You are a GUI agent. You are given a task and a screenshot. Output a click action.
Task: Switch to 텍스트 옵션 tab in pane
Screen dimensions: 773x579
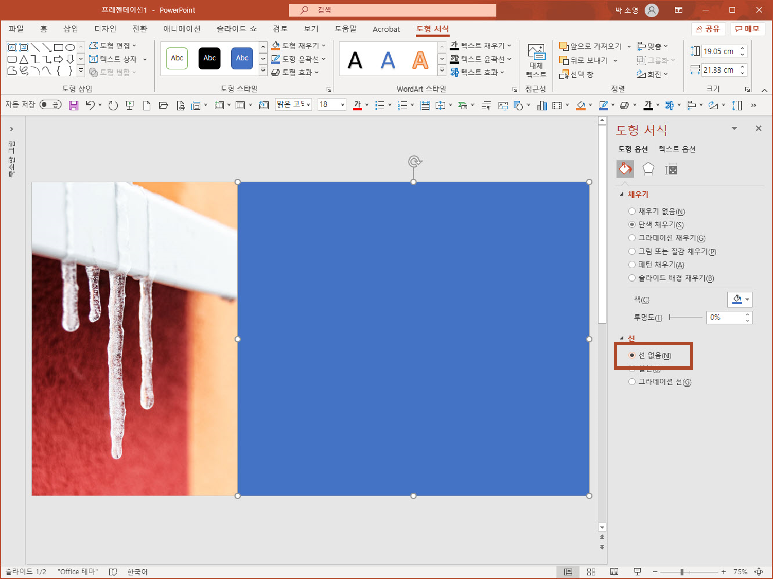pos(677,149)
